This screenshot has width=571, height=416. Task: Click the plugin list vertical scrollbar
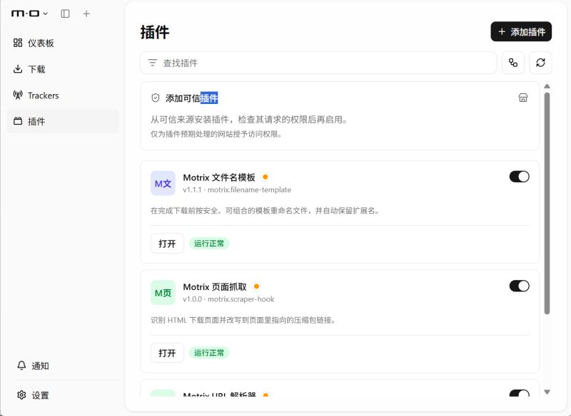click(x=547, y=204)
